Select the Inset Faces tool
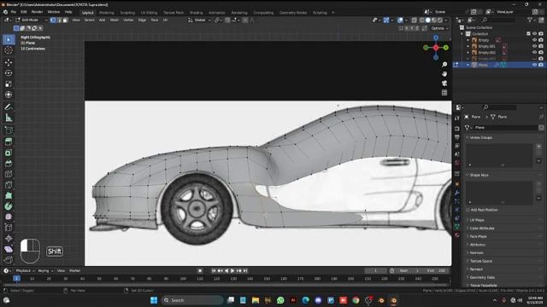547x307 pixels. pos(9,153)
